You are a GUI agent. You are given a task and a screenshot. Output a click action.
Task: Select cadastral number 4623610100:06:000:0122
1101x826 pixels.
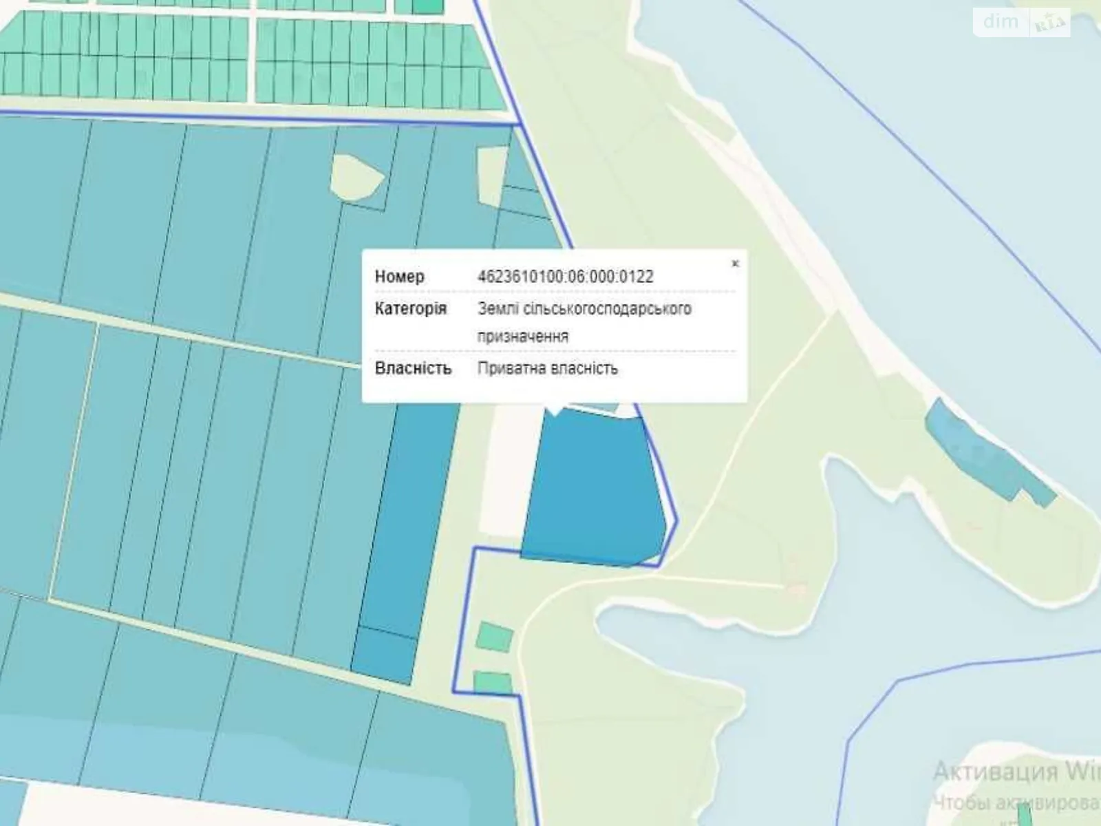point(566,277)
